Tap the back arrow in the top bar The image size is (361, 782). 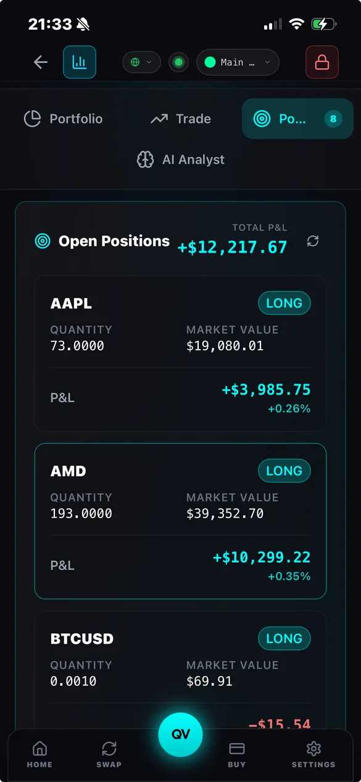40,62
